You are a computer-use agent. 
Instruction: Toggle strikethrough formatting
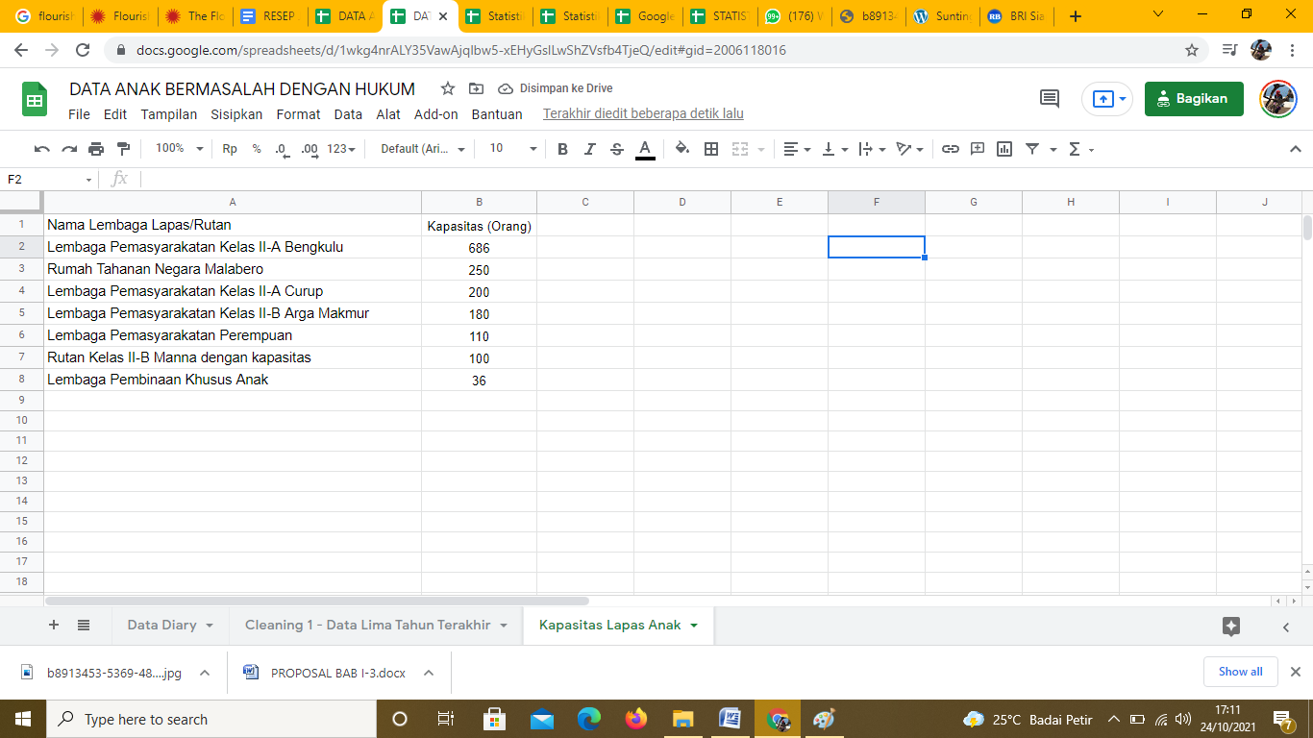click(x=617, y=149)
